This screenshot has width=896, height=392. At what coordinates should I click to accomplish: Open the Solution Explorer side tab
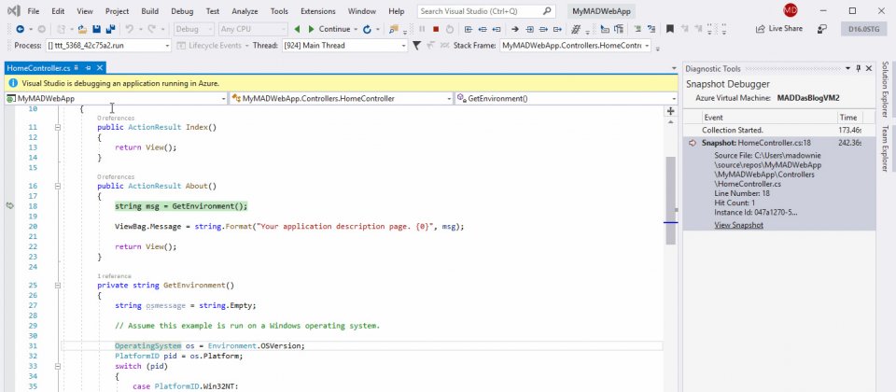tap(885, 90)
